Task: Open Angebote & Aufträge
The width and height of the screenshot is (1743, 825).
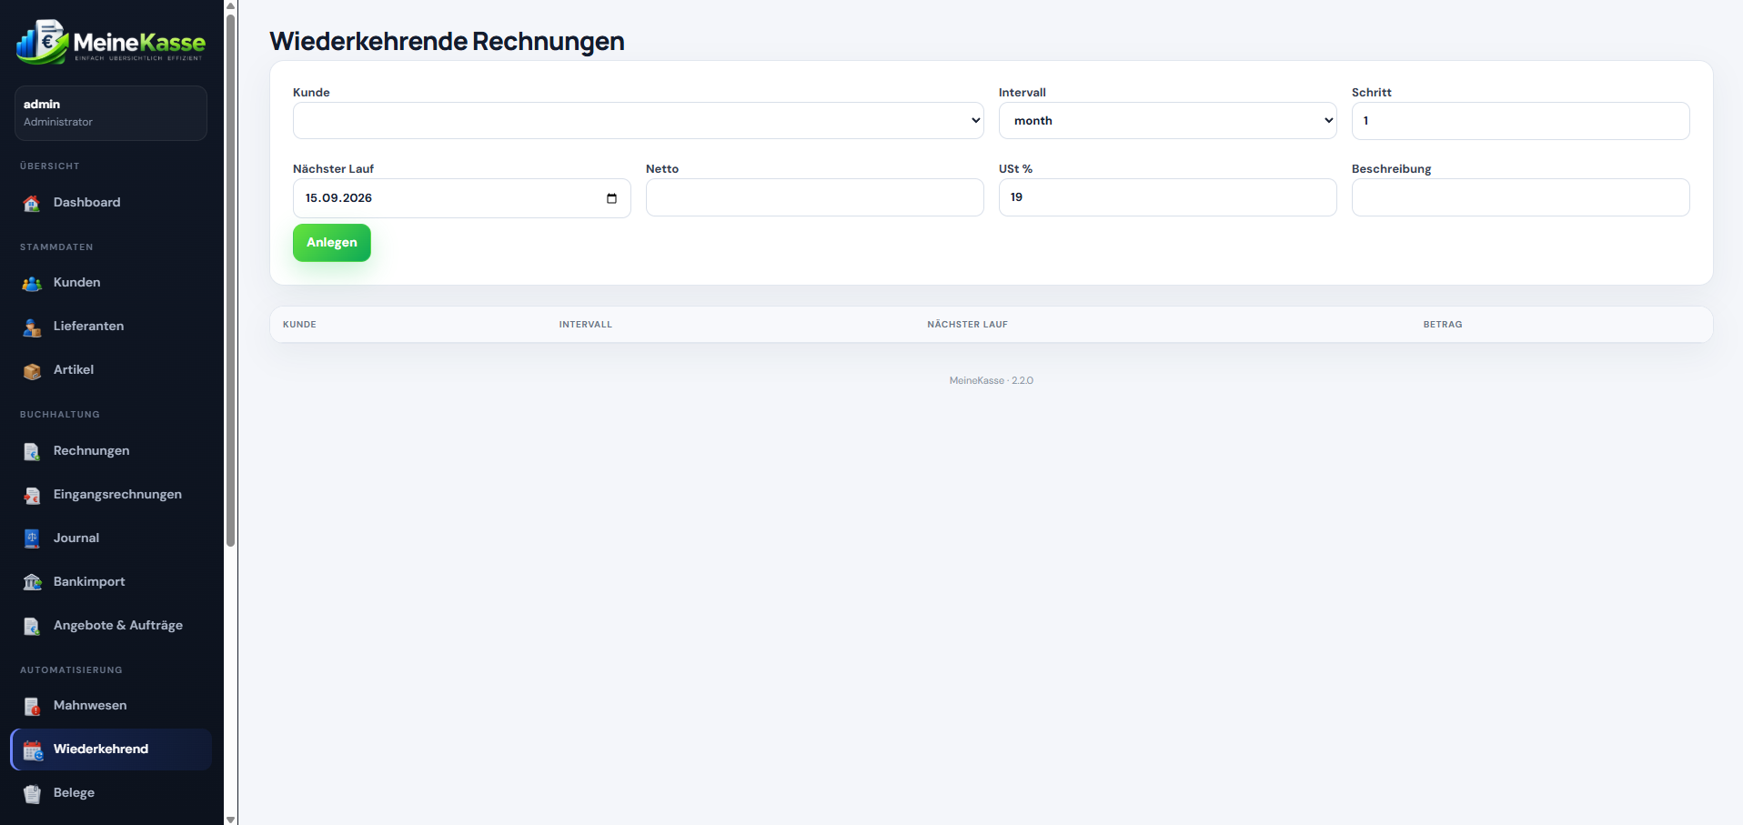Action: point(111,626)
